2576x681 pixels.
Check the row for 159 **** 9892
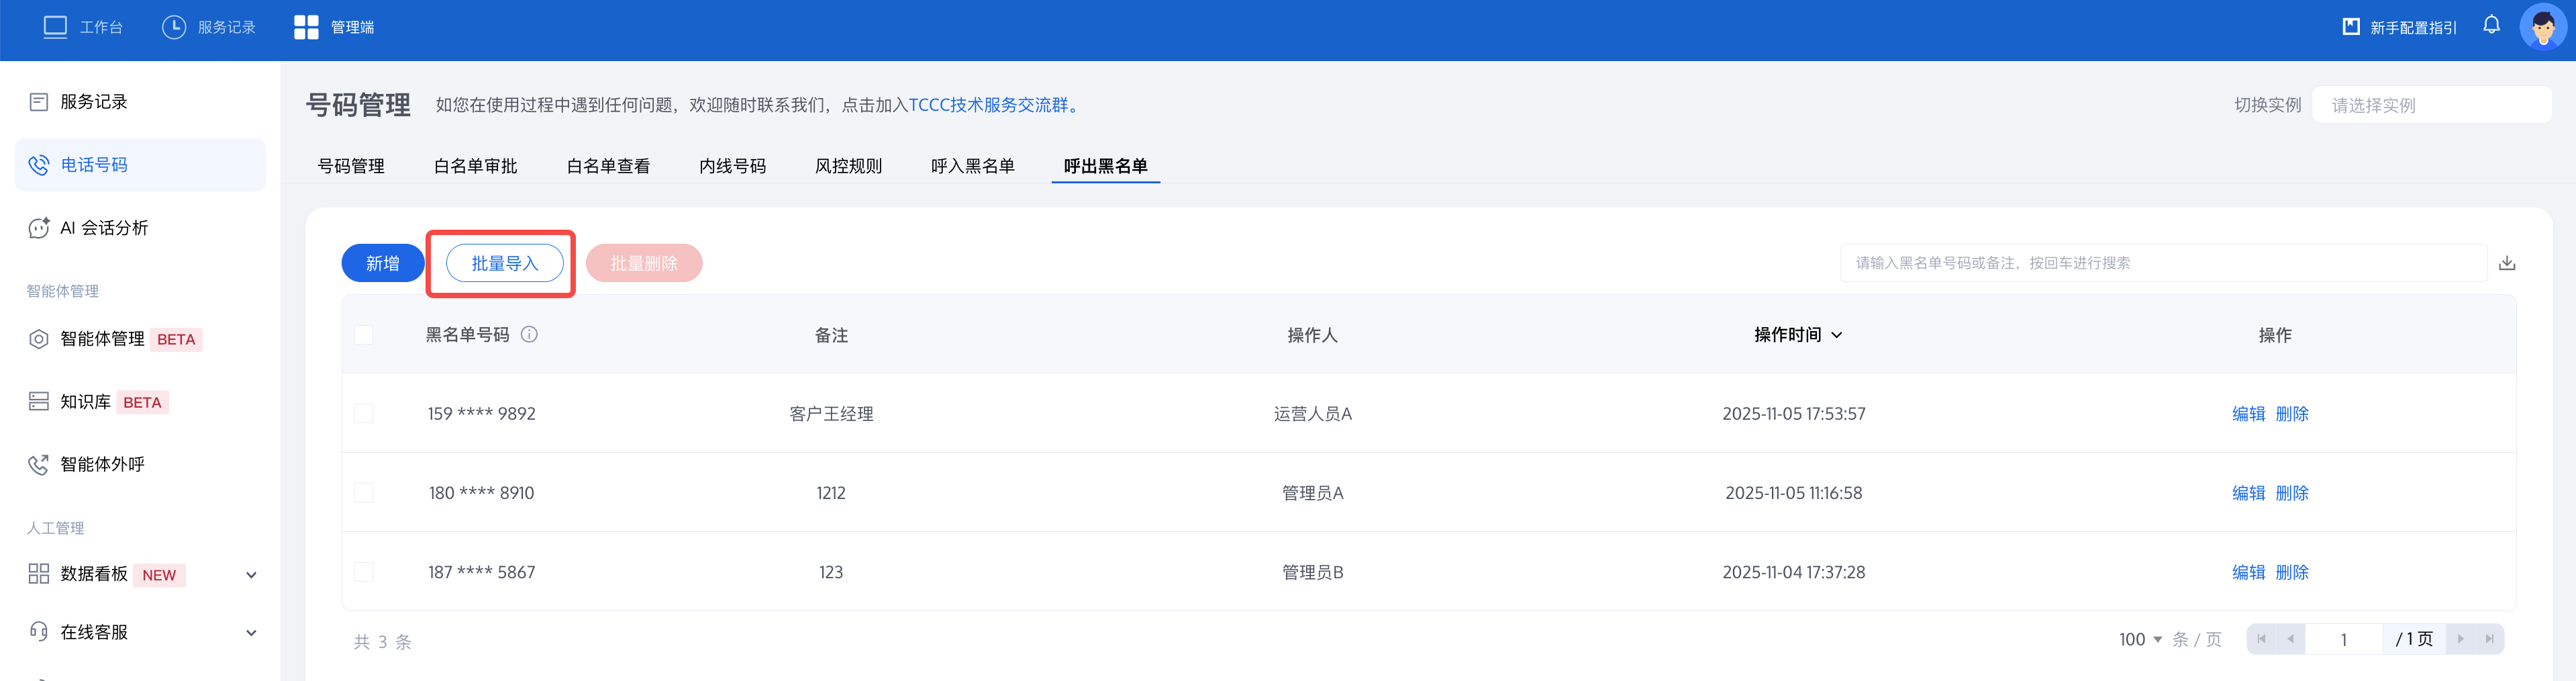coord(364,414)
